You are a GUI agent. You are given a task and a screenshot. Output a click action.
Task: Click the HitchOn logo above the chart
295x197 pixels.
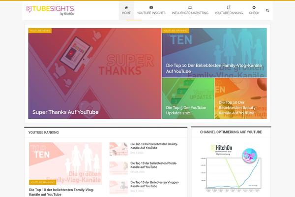pyautogui.click(x=221, y=148)
